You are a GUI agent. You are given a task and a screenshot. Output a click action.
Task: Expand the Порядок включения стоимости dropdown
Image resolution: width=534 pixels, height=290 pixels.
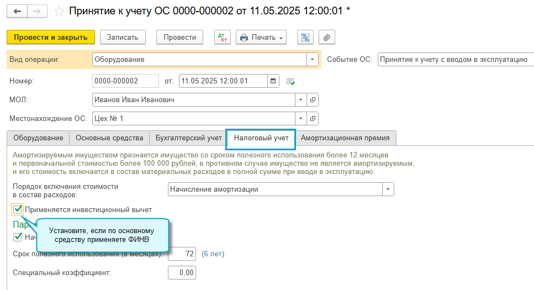tap(388, 189)
